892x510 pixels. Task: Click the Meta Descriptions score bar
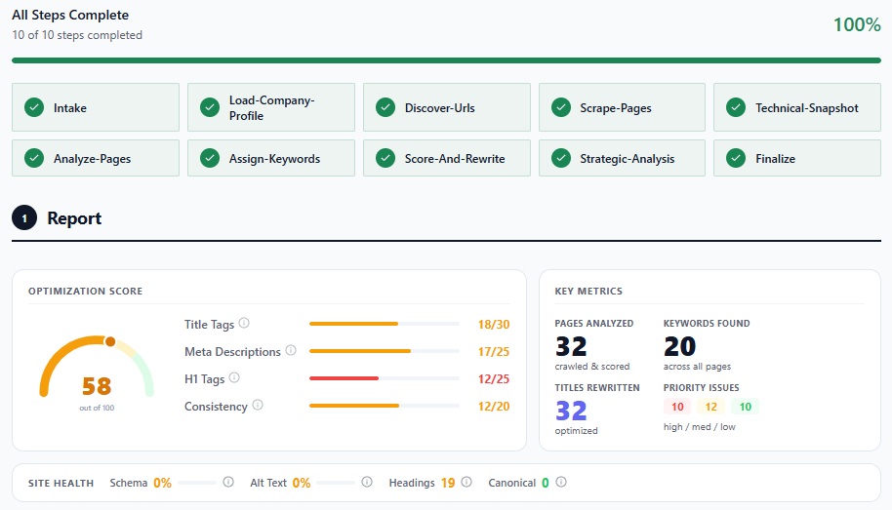(x=384, y=351)
